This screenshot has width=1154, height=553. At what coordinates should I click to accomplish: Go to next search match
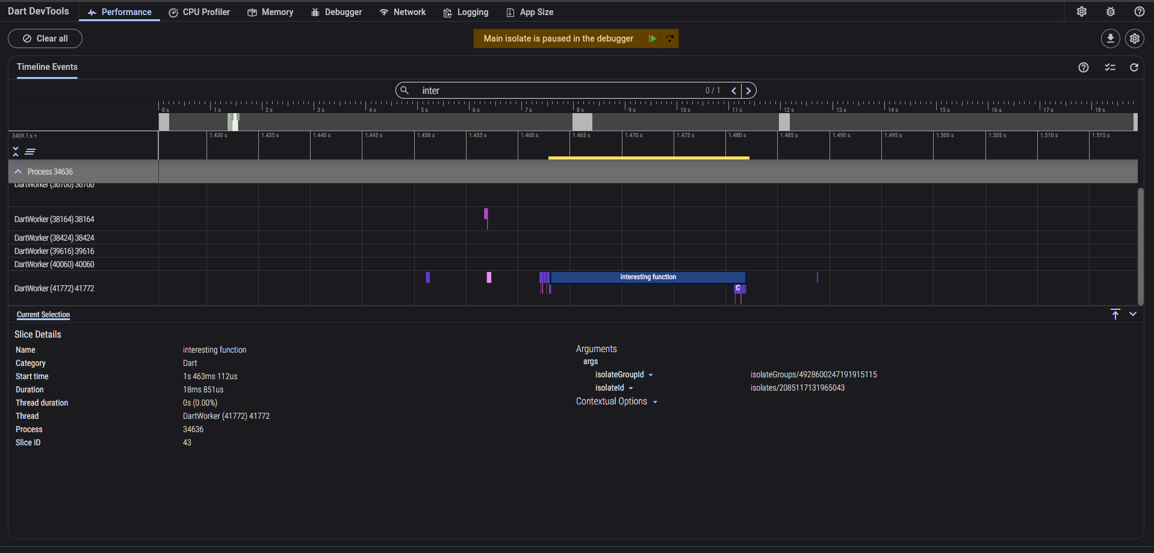749,90
